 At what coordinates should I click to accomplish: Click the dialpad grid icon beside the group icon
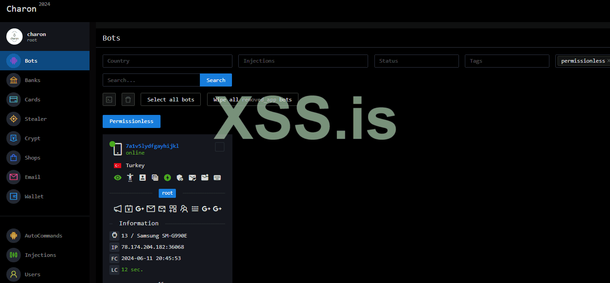pos(195,209)
